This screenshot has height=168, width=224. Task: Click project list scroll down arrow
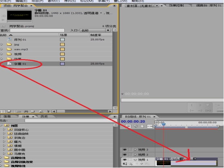pos(115,108)
